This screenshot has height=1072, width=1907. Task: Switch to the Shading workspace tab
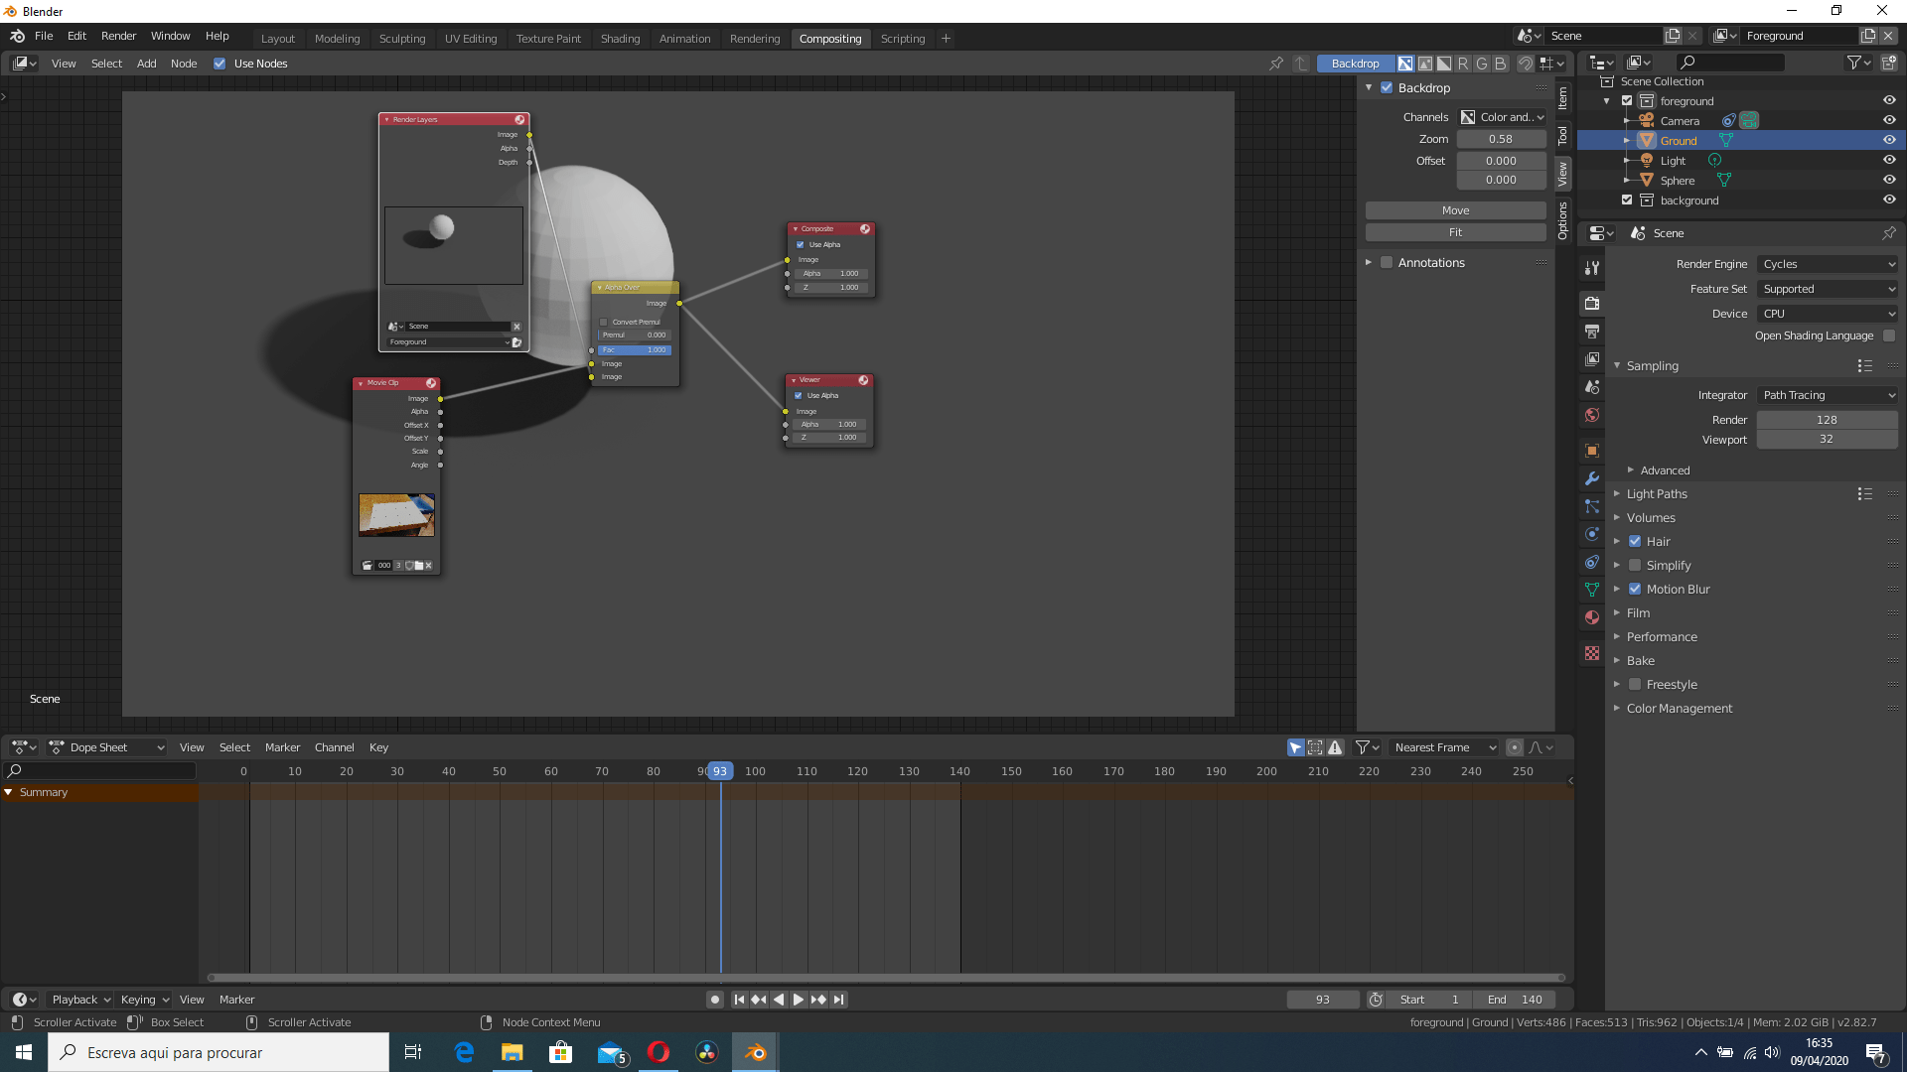point(620,39)
